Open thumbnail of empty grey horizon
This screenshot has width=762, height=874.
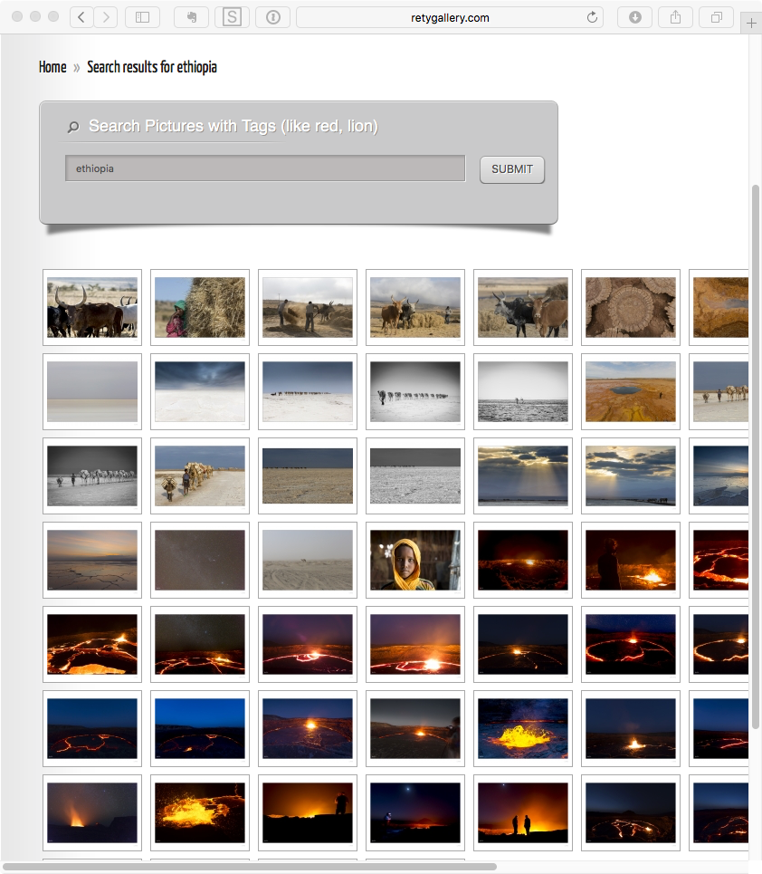tap(92, 391)
